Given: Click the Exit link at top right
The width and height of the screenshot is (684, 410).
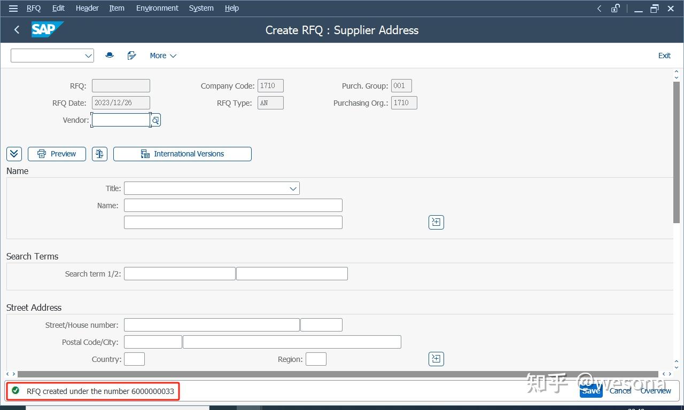Looking at the screenshot, I should (x=664, y=56).
